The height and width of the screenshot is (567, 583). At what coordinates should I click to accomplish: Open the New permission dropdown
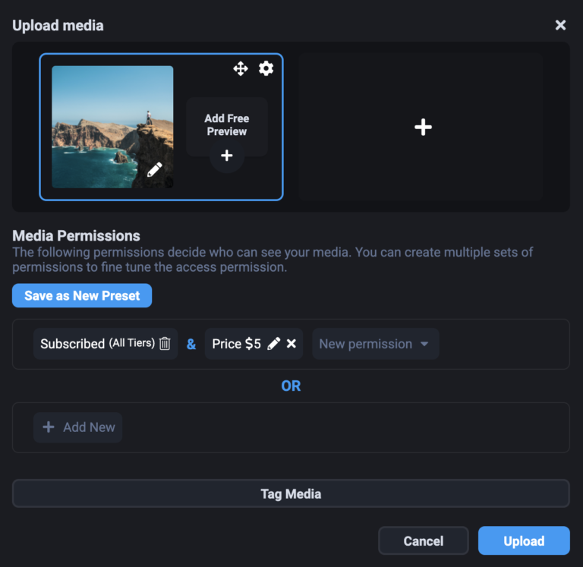pos(376,344)
